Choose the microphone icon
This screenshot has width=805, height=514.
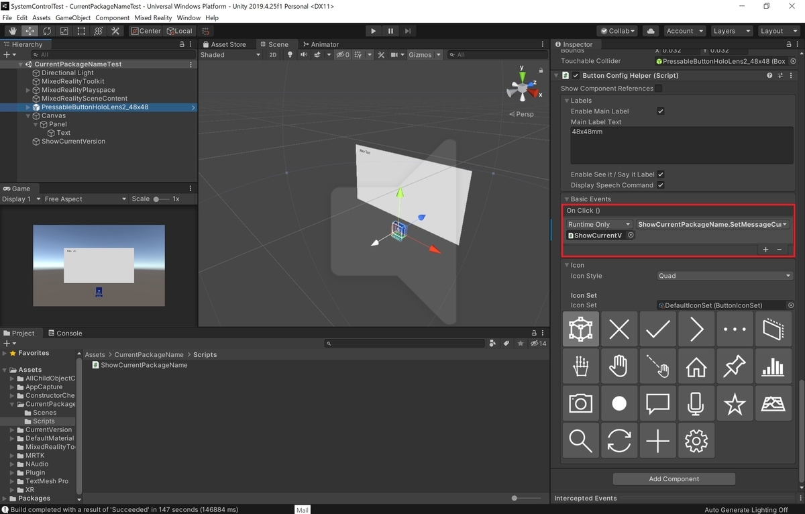(696, 403)
